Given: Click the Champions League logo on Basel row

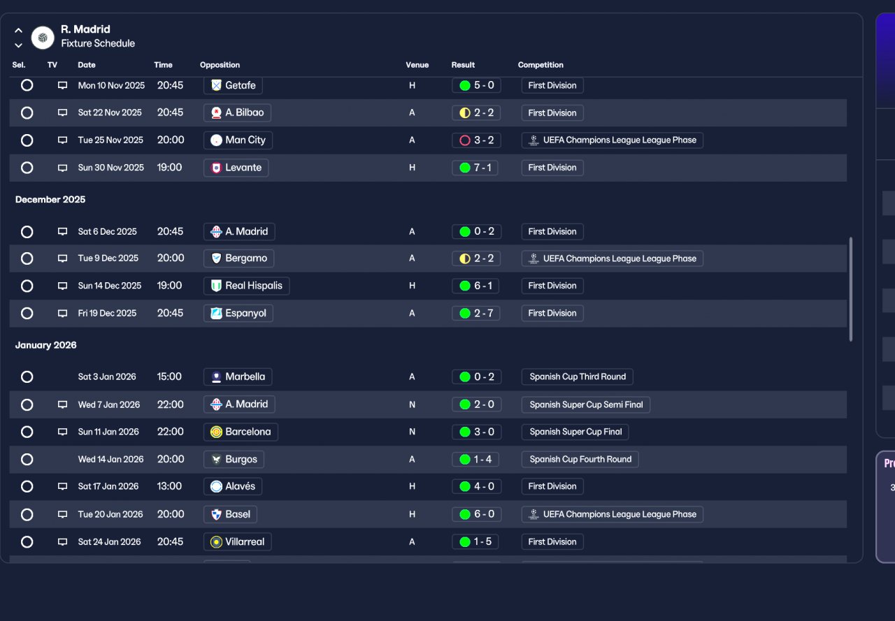Looking at the screenshot, I should (x=534, y=514).
